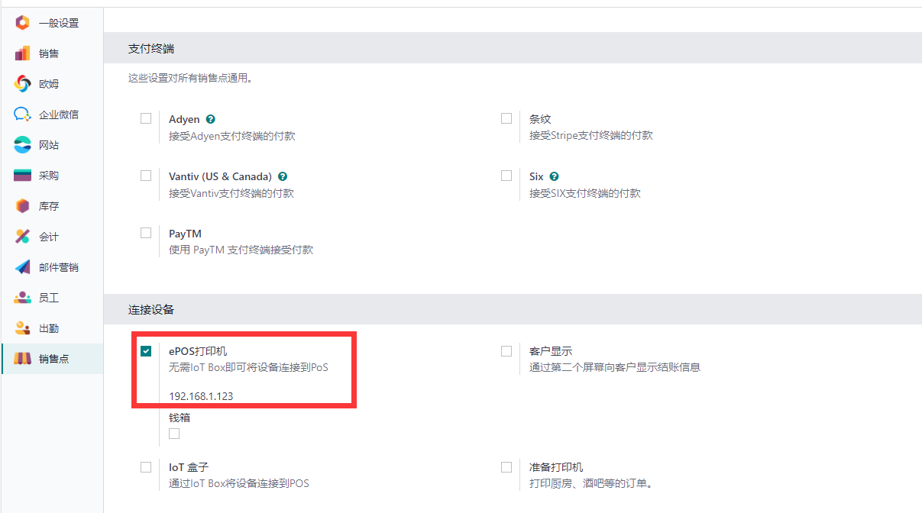Open the 库存 box icon
Viewport: 922px width, 513px height.
[x=22, y=206]
